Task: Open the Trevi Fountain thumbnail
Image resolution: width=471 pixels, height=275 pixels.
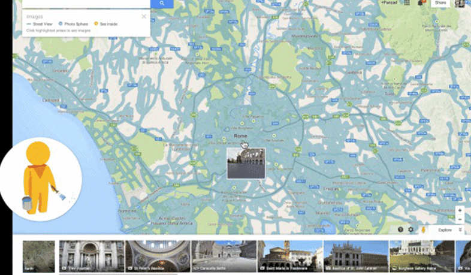Action: [92, 256]
